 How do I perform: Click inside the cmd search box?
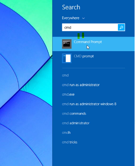point(90,27)
